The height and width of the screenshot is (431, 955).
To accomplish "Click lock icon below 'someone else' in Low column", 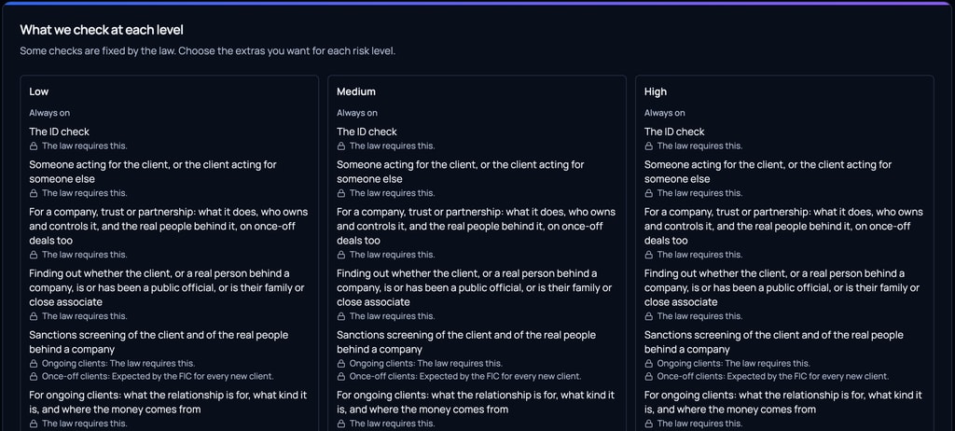I will point(34,193).
